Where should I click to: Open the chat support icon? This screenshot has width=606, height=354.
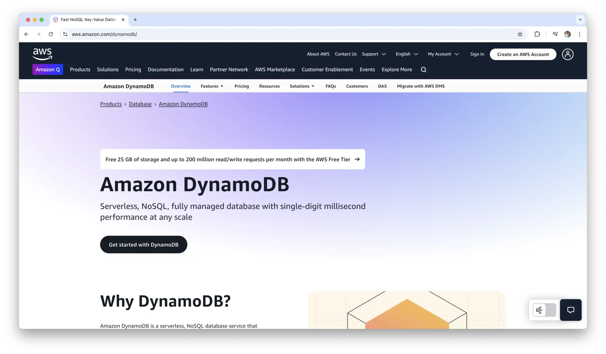tap(571, 310)
